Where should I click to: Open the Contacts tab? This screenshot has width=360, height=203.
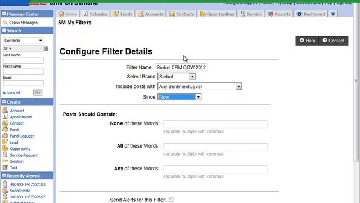coord(182,14)
